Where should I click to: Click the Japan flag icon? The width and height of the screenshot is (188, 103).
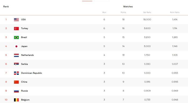[16, 46]
